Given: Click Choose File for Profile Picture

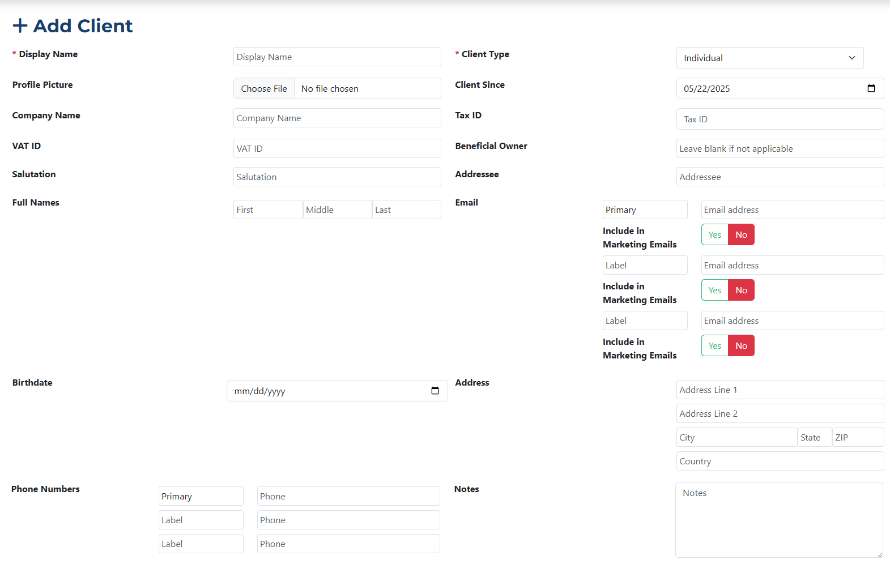Looking at the screenshot, I should tap(264, 88).
